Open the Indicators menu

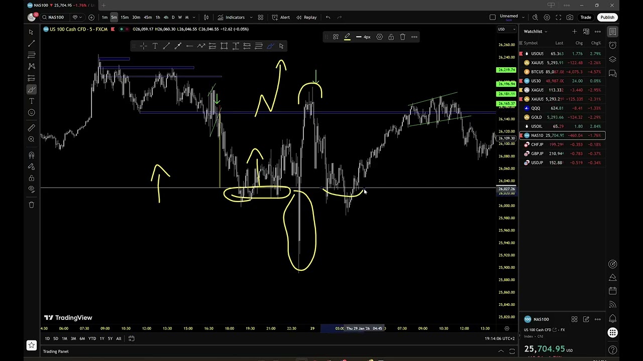231,17
